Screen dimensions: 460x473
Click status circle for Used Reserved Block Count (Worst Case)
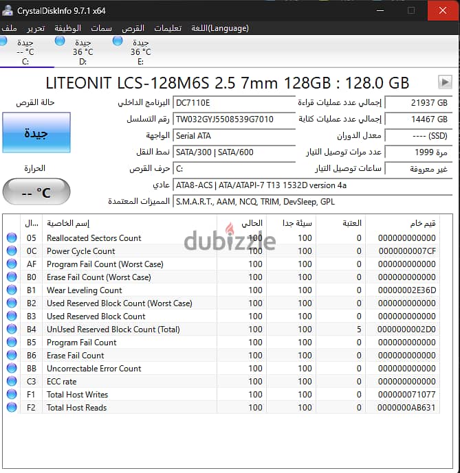[12, 303]
